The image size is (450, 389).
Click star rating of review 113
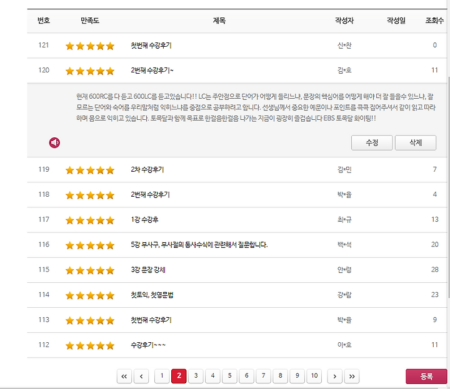pyautogui.click(x=90, y=320)
